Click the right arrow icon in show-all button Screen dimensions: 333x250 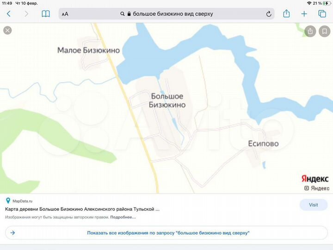pyautogui.click(x=13, y=233)
